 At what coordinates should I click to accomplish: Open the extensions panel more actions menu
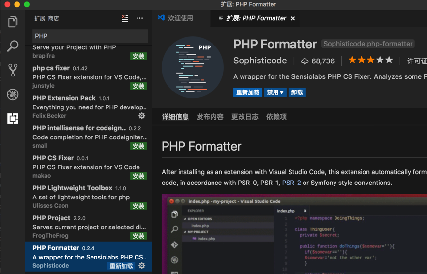pos(140,18)
